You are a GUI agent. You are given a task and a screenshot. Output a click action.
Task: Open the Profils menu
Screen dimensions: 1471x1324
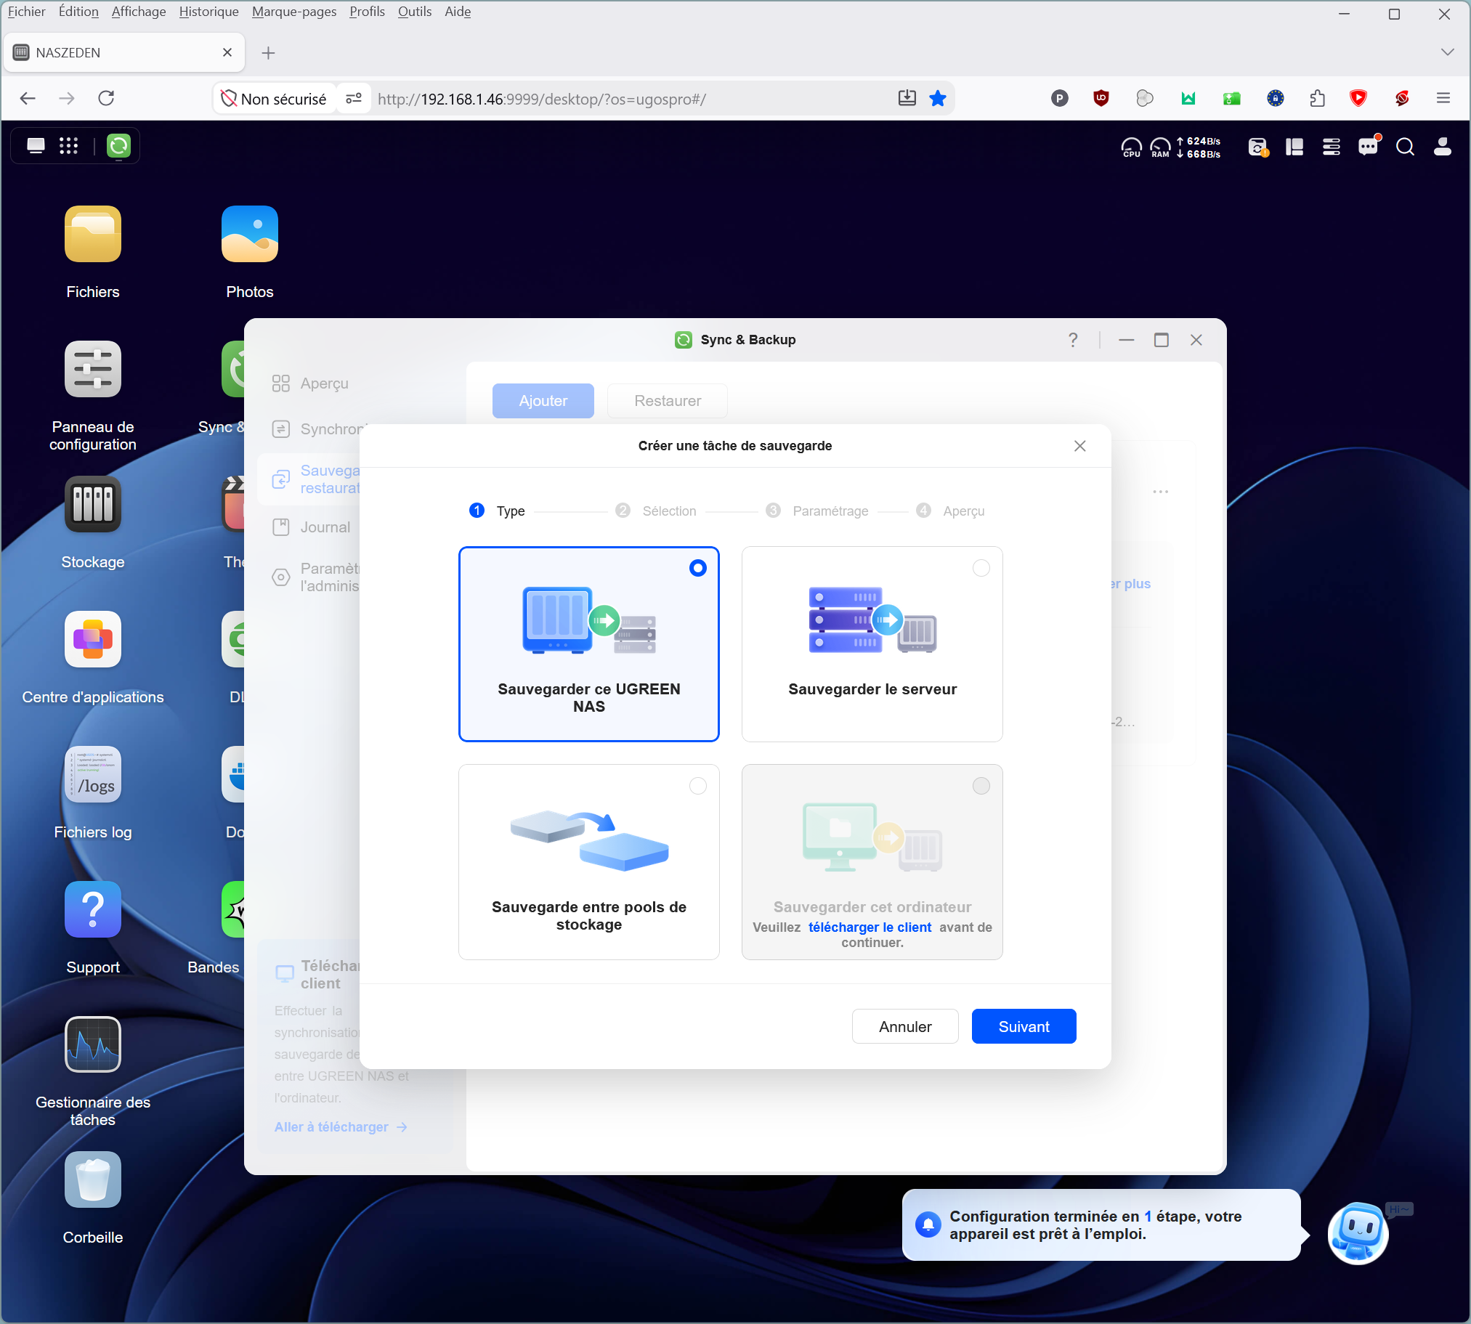tap(367, 12)
